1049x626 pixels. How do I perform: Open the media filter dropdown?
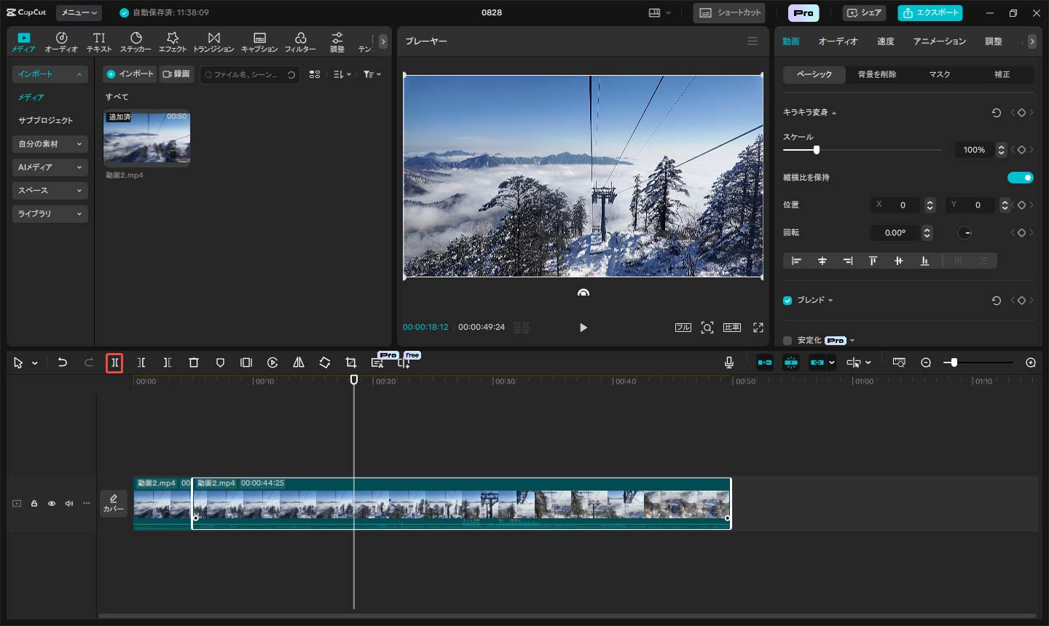click(372, 74)
